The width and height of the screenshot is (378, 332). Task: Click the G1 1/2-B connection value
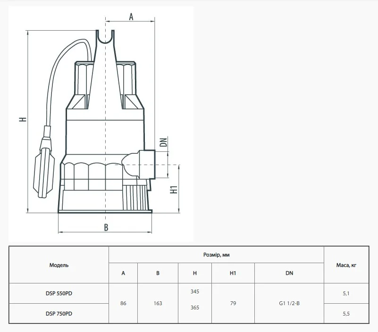coord(289,303)
